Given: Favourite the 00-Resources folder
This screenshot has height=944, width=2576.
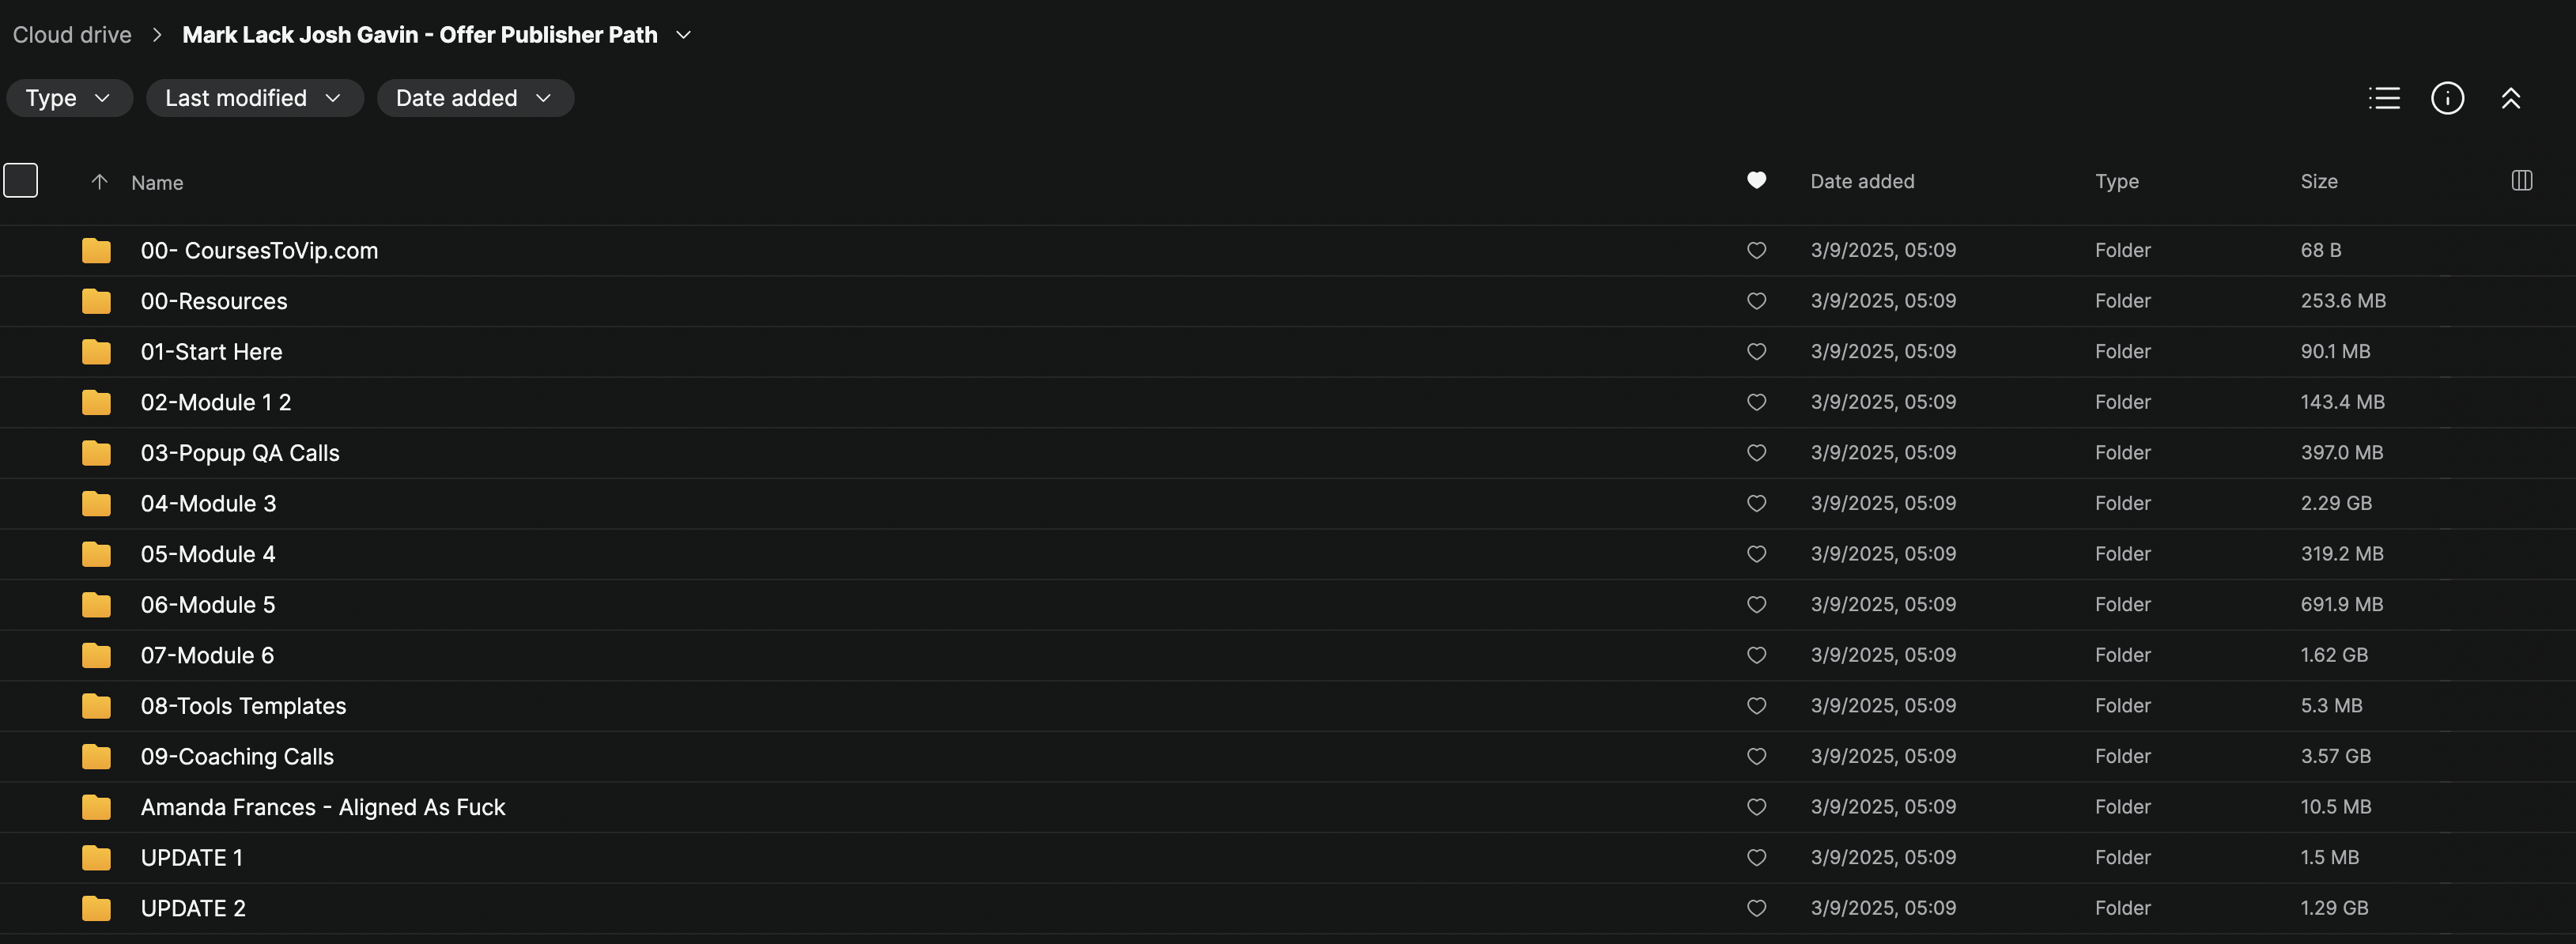Looking at the screenshot, I should pyautogui.click(x=1756, y=301).
